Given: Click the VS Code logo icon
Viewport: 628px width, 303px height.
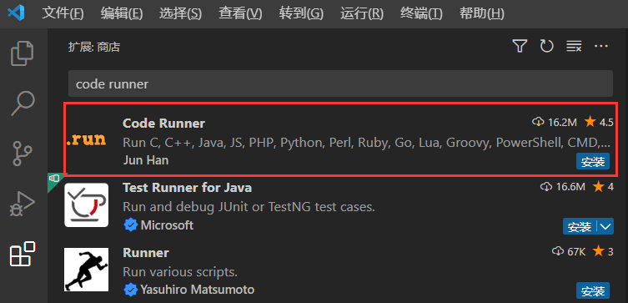Looking at the screenshot, I should (17, 13).
